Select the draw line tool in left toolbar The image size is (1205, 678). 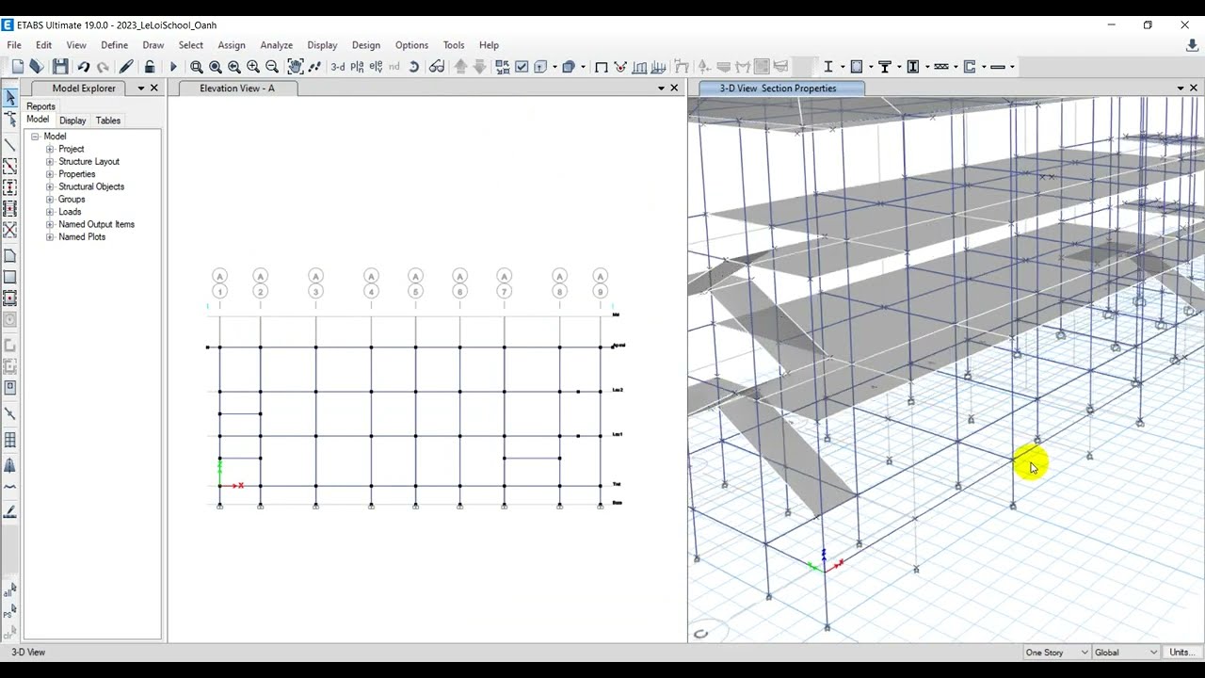[x=10, y=145]
